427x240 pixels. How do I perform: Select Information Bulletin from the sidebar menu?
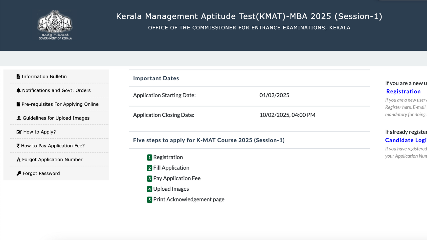point(45,76)
